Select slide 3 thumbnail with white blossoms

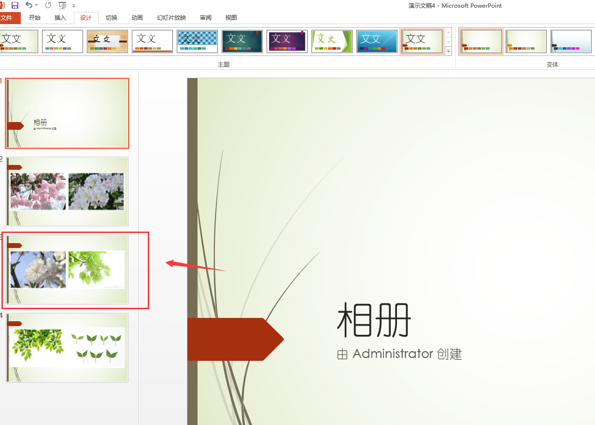(x=67, y=270)
